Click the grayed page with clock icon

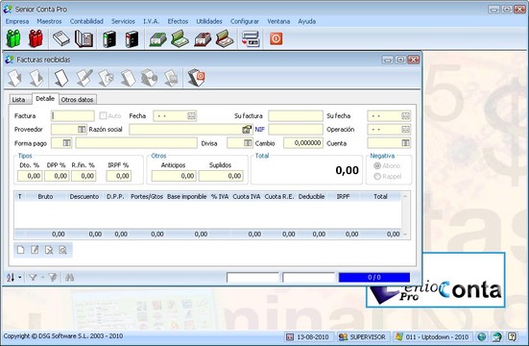[x=106, y=78]
